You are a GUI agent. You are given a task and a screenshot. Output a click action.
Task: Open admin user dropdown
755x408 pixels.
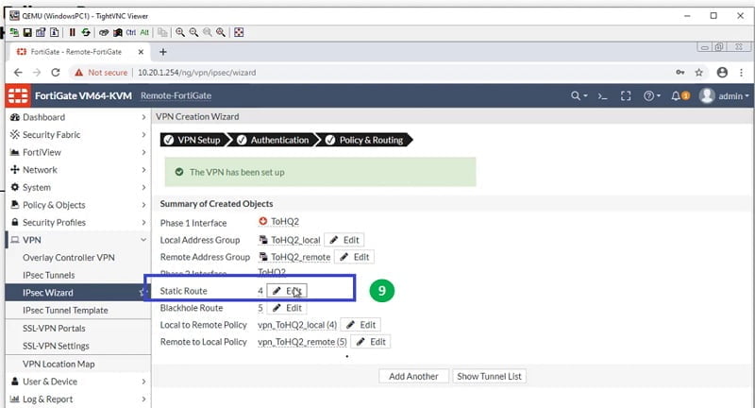point(724,95)
